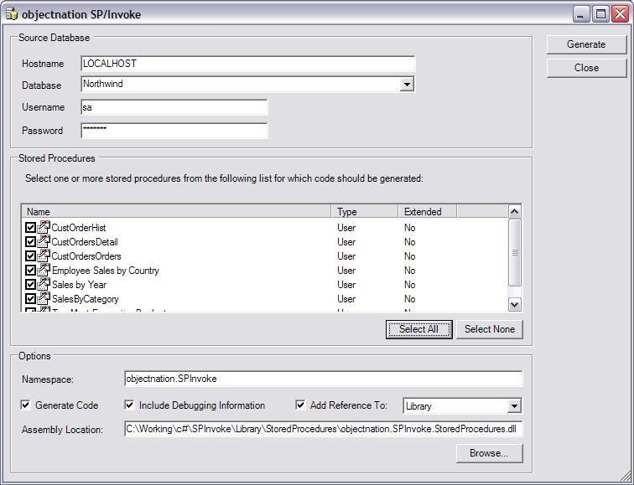Click the Name column header

pyautogui.click(x=176, y=212)
